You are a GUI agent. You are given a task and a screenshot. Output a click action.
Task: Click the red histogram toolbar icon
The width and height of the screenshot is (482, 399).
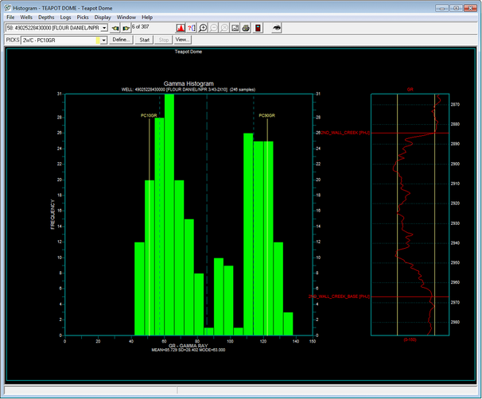[x=180, y=28]
